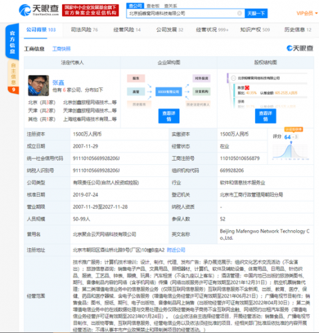Open the 司法风险 tab

click(x=84, y=29)
